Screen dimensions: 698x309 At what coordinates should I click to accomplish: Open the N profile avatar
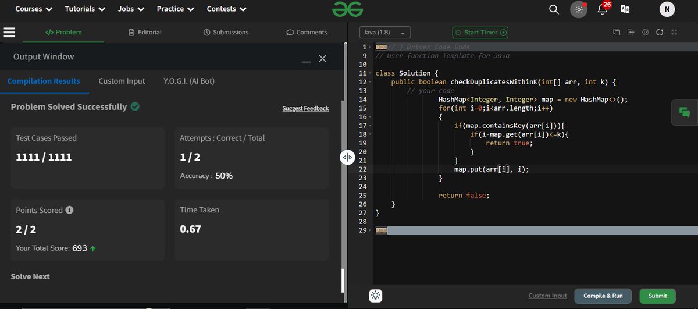667,9
